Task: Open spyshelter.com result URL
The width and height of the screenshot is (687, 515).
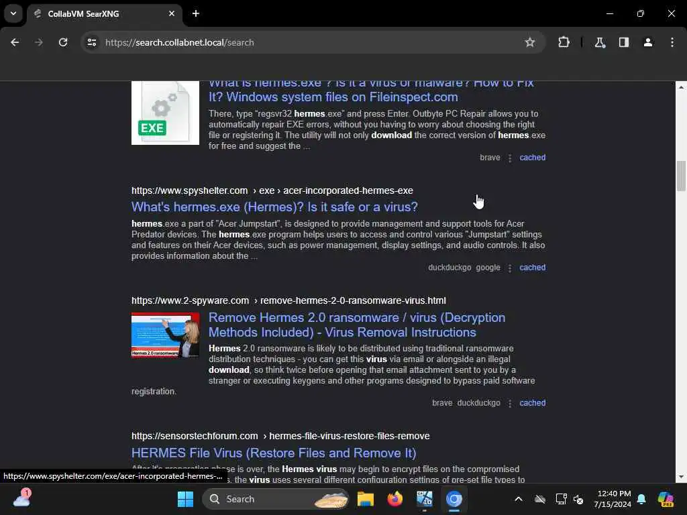Action: pos(272,190)
